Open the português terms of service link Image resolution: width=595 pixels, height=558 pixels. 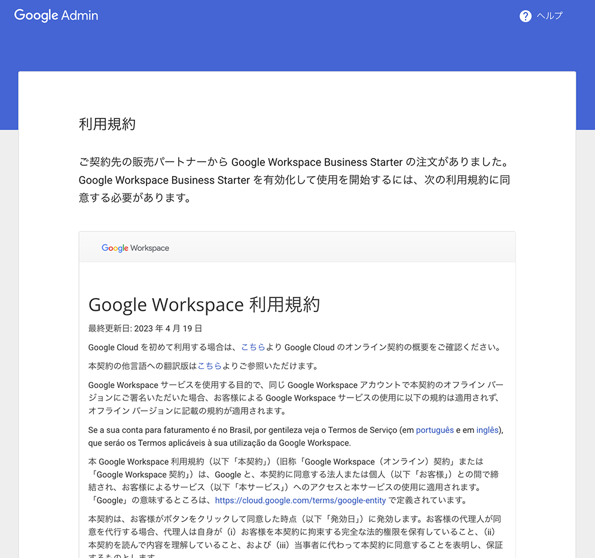point(434,430)
